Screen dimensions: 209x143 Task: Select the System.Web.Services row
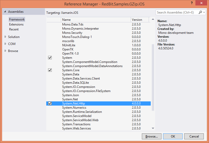(98, 128)
